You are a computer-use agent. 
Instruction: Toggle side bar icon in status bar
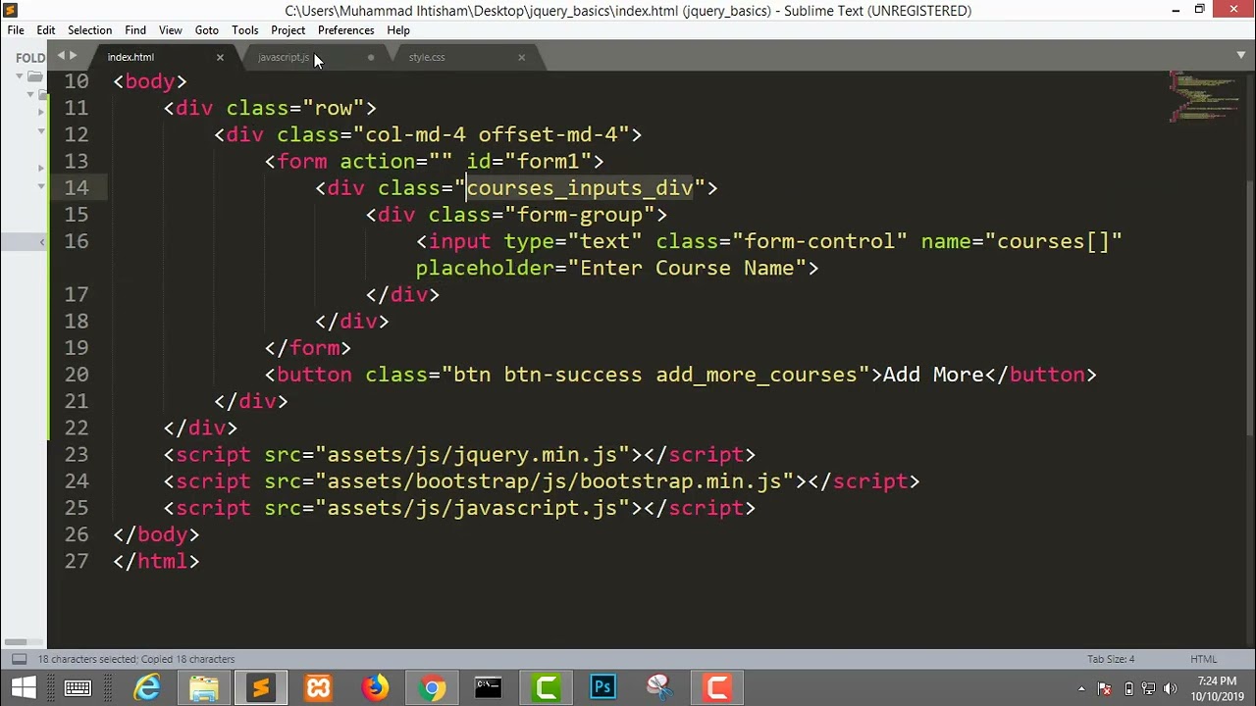18,659
